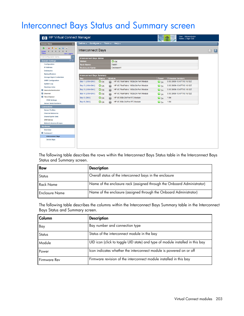Click the Home link
The image size is (244, 316).
[181, 39]
